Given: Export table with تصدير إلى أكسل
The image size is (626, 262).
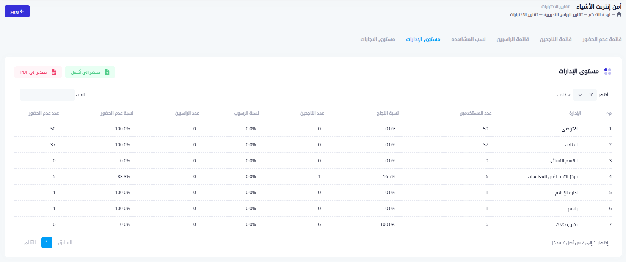Looking at the screenshot, I should 90,72.
